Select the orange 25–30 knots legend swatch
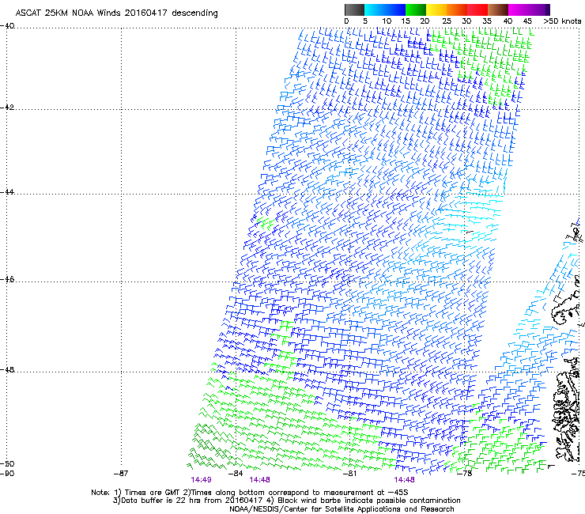The image size is (585, 514). (457, 9)
